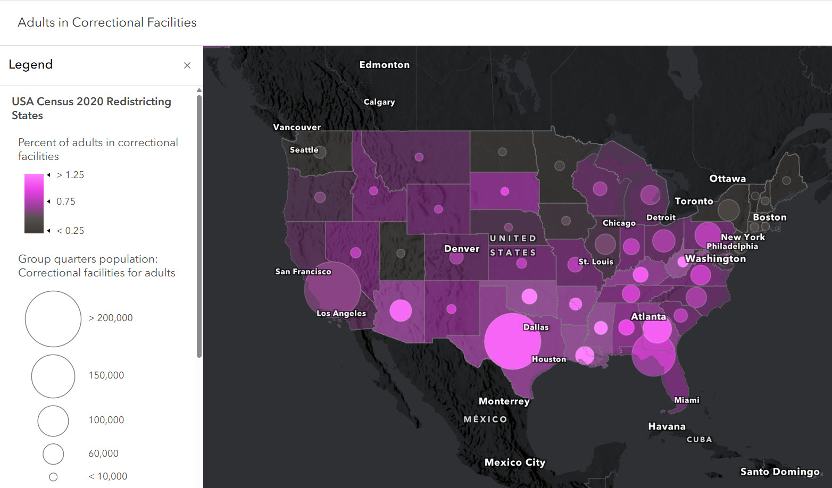Click the 'Santo Domingo' map label
The width and height of the screenshot is (832, 488).
tap(780, 472)
